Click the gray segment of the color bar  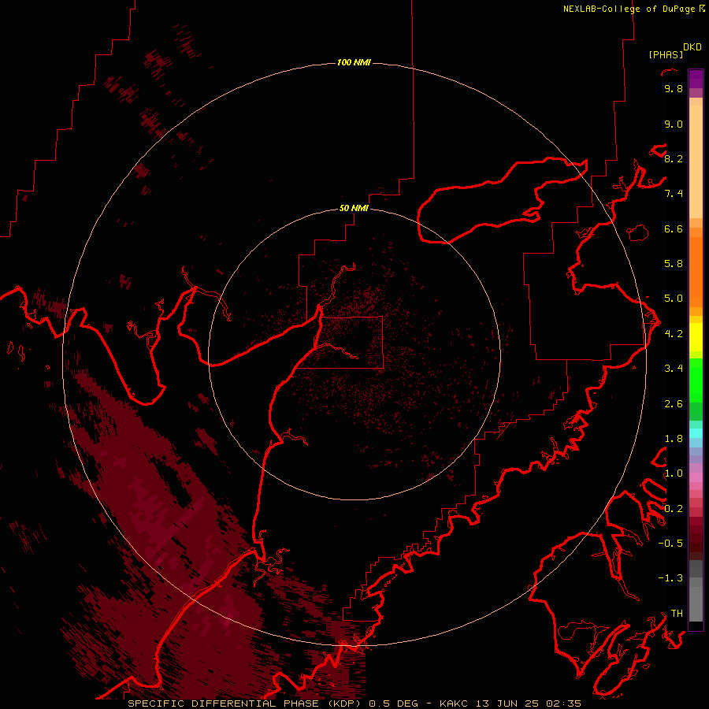pyautogui.click(x=696, y=592)
